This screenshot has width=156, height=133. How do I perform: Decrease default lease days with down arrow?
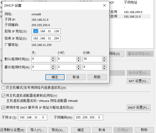[53, 61]
